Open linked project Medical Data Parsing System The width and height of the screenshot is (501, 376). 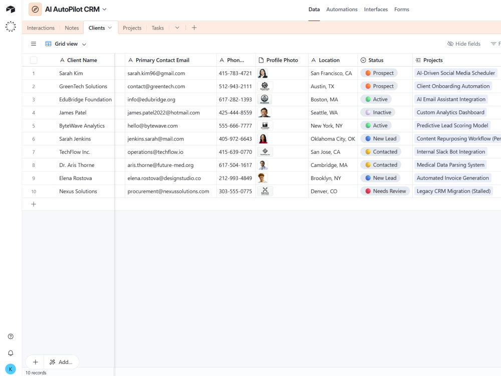pos(450,165)
